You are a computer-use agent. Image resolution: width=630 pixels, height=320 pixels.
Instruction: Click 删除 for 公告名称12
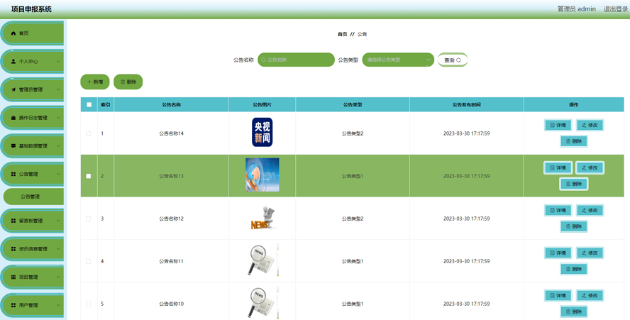(x=574, y=226)
